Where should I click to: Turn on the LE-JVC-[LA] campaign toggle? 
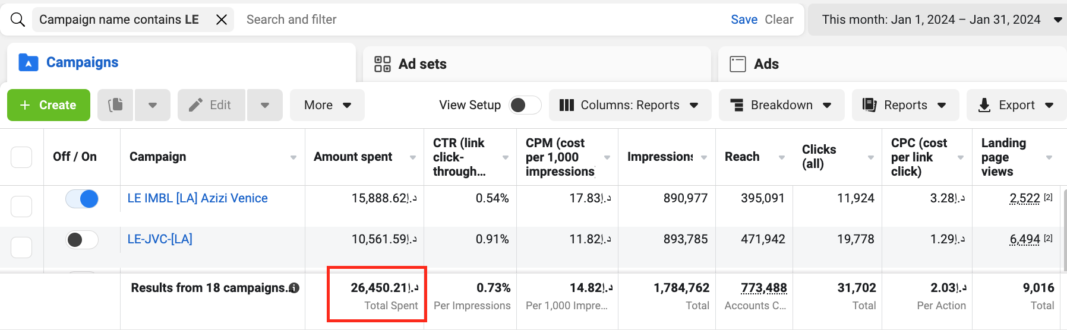pyautogui.click(x=82, y=240)
